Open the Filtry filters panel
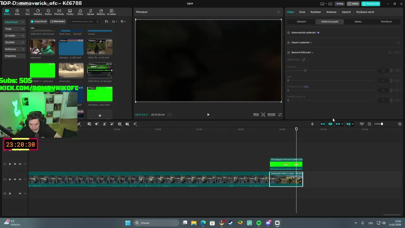The width and height of the screenshot is (405, 228). (x=80, y=12)
